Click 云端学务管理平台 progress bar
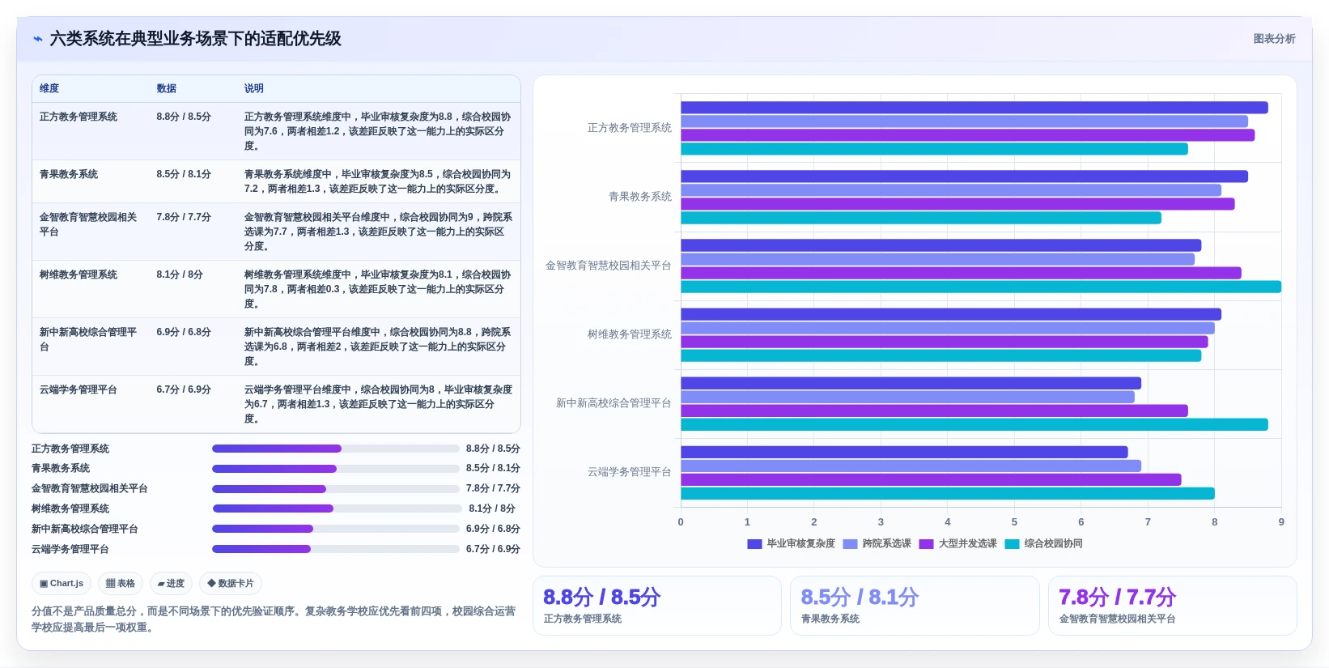This screenshot has height=668, width=1329. pyautogui.click(x=336, y=549)
